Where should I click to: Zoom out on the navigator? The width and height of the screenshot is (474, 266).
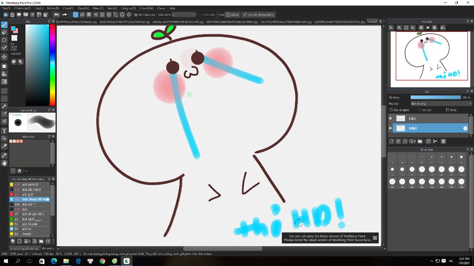click(412, 28)
